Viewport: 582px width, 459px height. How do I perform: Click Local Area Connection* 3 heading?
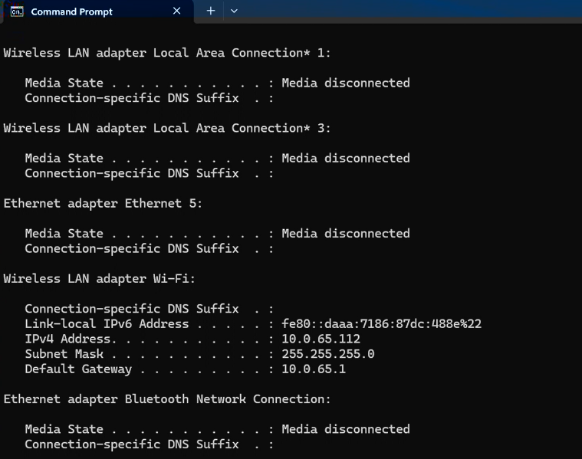(167, 128)
